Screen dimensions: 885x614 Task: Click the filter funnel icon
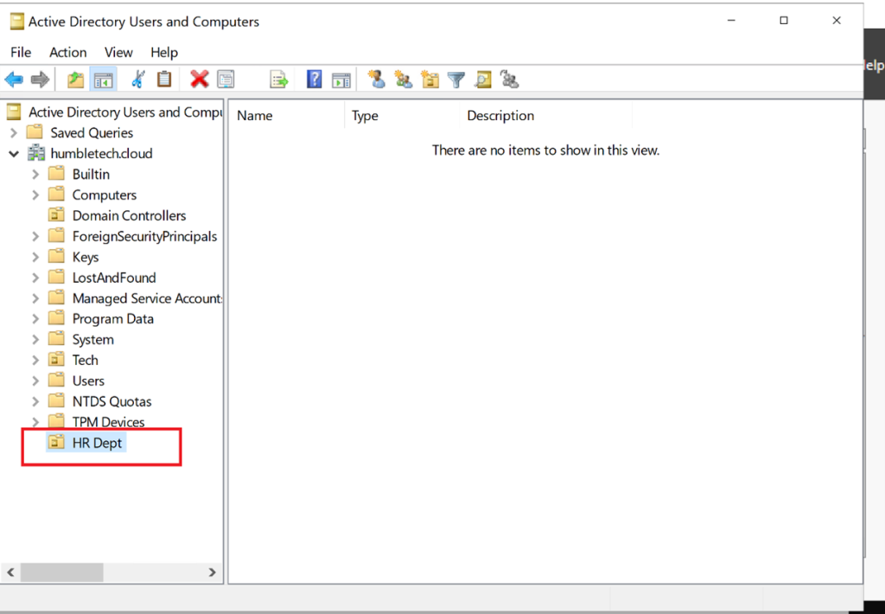tap(456, 80)
